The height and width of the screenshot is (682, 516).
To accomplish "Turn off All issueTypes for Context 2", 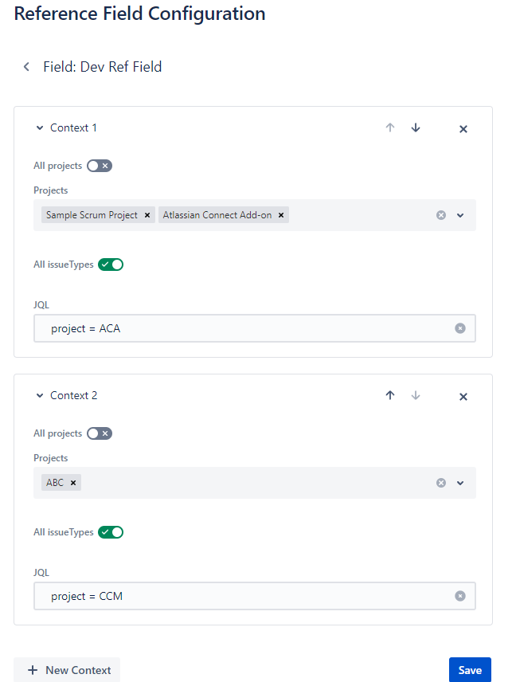I will pos(111,531).
